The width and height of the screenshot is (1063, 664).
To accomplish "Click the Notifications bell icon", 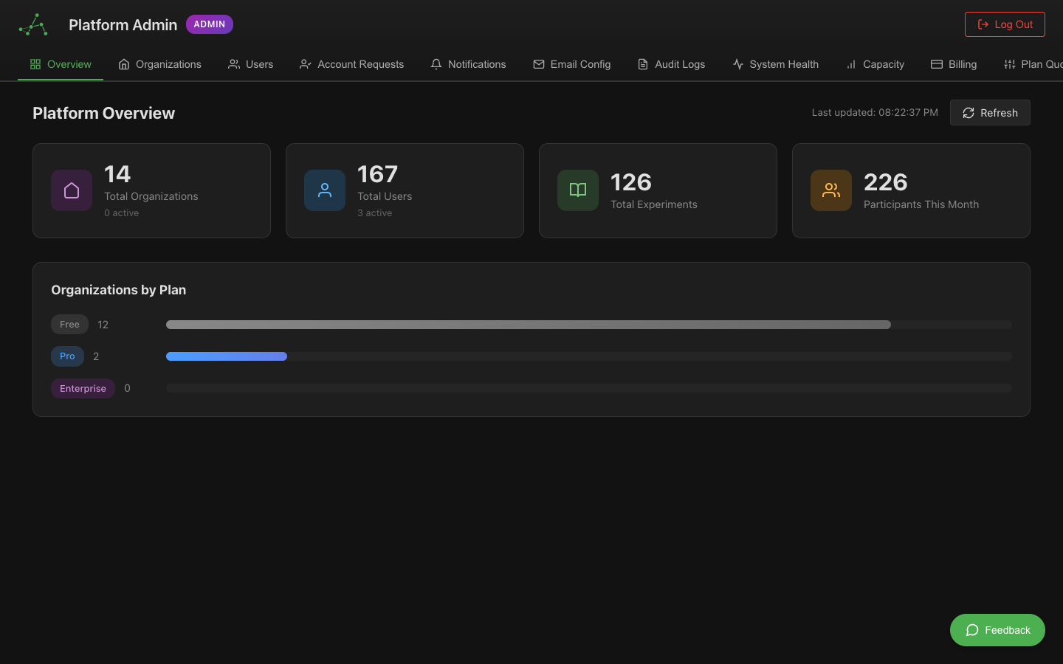I will point(435,64).
